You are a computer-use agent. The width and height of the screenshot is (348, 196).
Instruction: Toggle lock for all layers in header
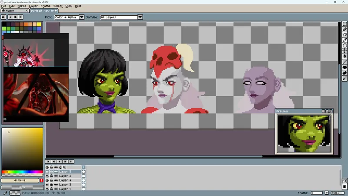point(51,167)
